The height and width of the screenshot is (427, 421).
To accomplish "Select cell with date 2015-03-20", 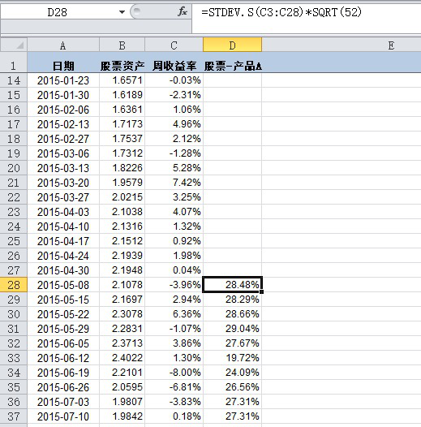I will click(x=63, y=183).
